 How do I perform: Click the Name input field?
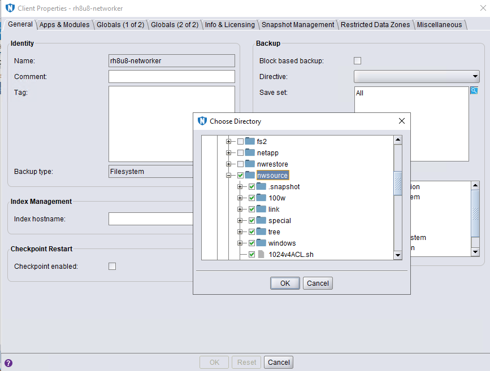(x=172, y=60)
